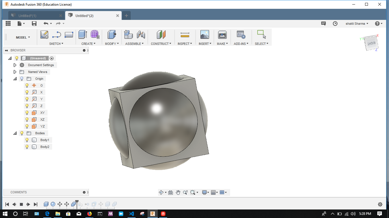
Task: Click the New Component icon
Action: click(128, 35)
